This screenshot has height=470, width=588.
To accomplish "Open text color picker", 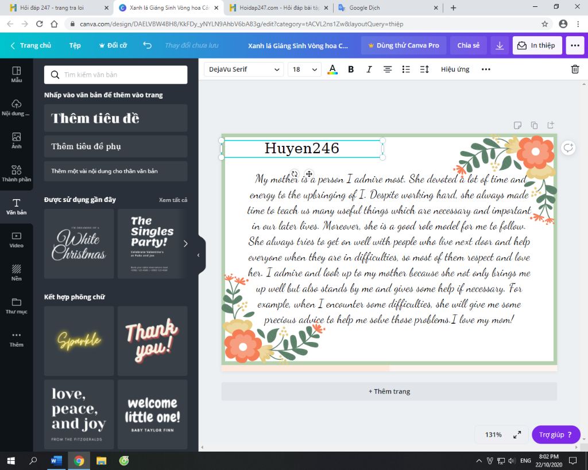I will [x=332, y=69].
